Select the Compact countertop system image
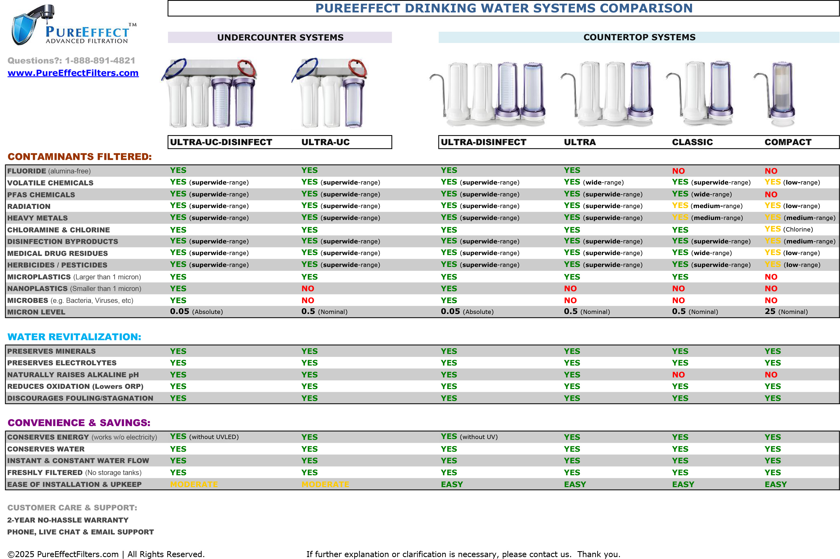The height and width of the screenshot is (559, 840). [775, 94]
